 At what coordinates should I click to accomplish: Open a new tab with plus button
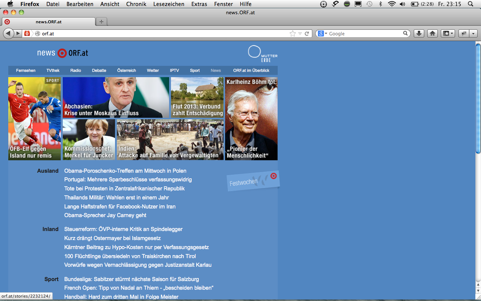(x=101, y=21)
